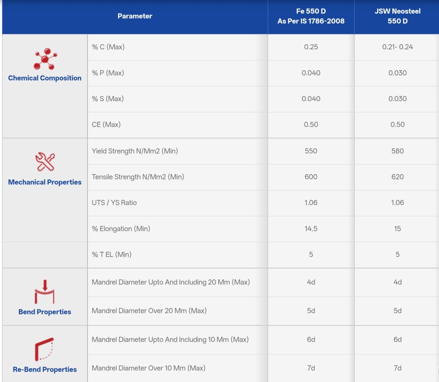Click the Bend Properties section label

click(45, 312)
